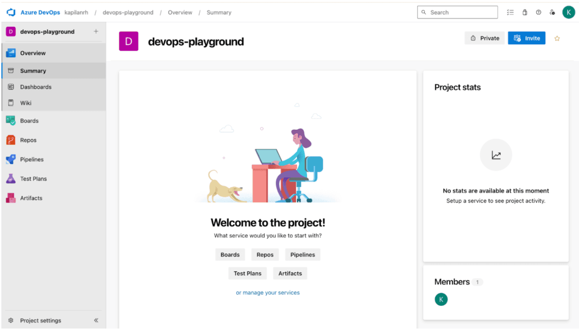Collapse the sidebar with the chevron
Image resolution: width=579 pixels, height=334 pixels.
point(96,321)
